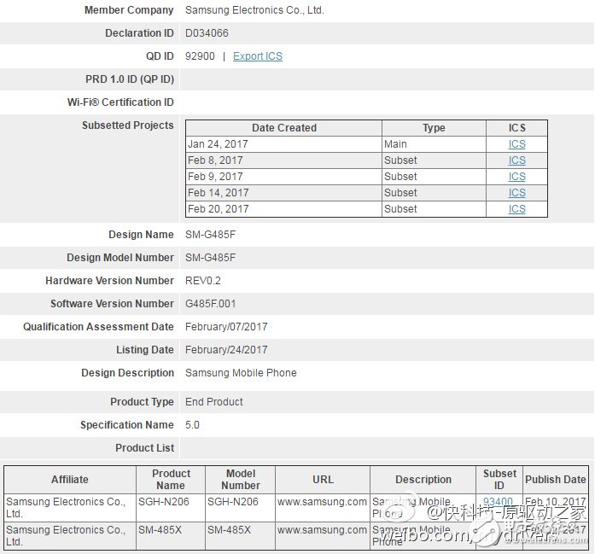Click the Product Name column header
Image resolution: width=595 pixels, height=554 pixels.
171,480
